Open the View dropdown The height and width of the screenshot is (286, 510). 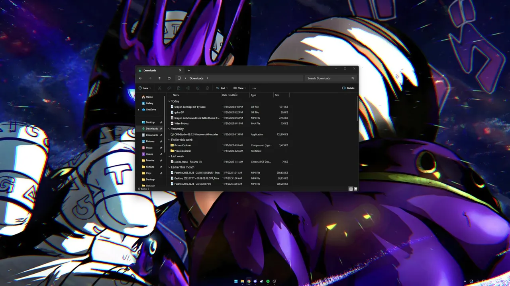pyautogui.click(x=240, y=88)
